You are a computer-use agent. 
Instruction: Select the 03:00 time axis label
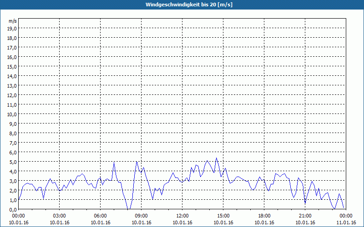coord(60,216)
